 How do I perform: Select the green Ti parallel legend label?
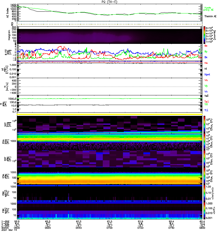pos(206,104)
